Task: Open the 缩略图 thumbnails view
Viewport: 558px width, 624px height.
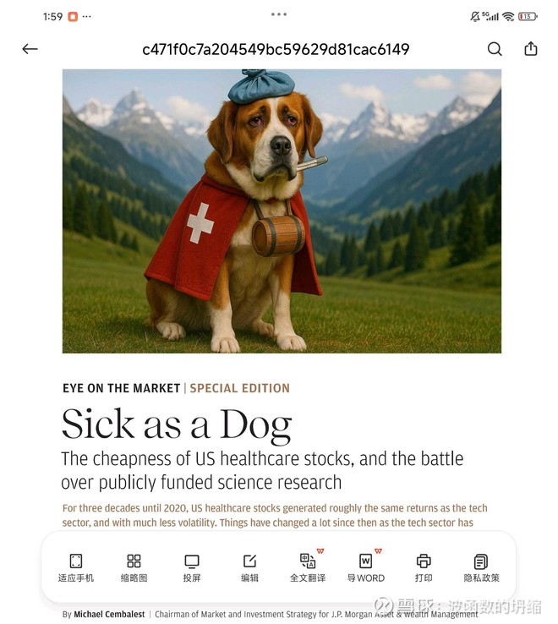Action: point(134,568)
